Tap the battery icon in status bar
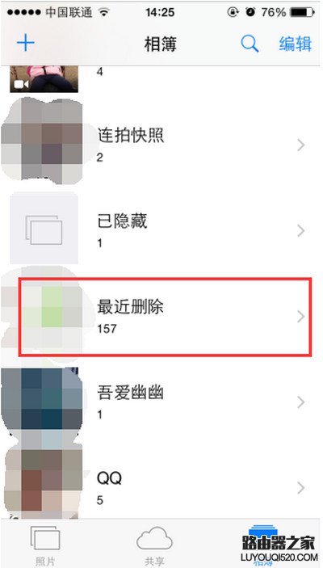The width and height of the screenshot is (323, 568). click(303, 12)
